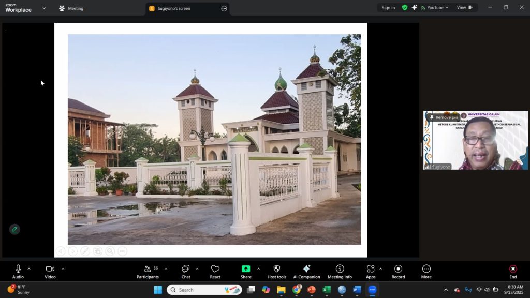The width and height of the screenshot is (530, 298).
Task: Open the Zoom Workplace dropdown chevron
Action: coord(44,8)
